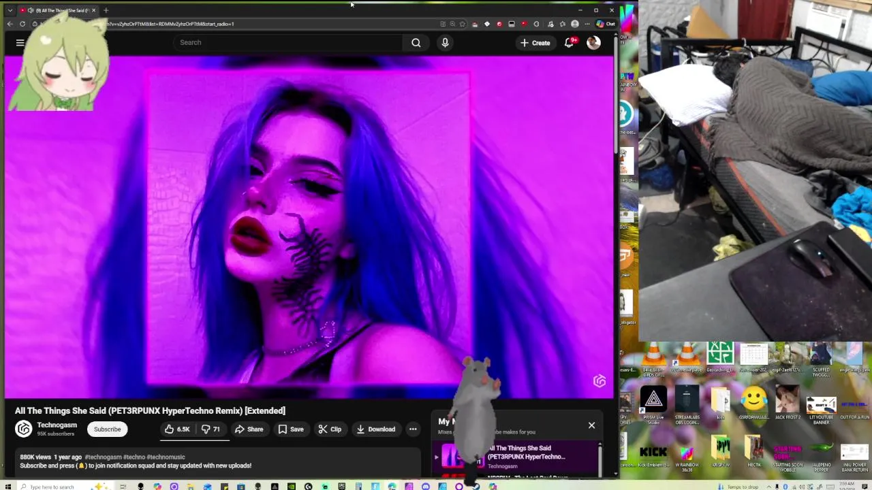Open the YouTube hamburger guide menu
Image resolution: width=872 pixels, height=490 pixels.
click(20, 42)
